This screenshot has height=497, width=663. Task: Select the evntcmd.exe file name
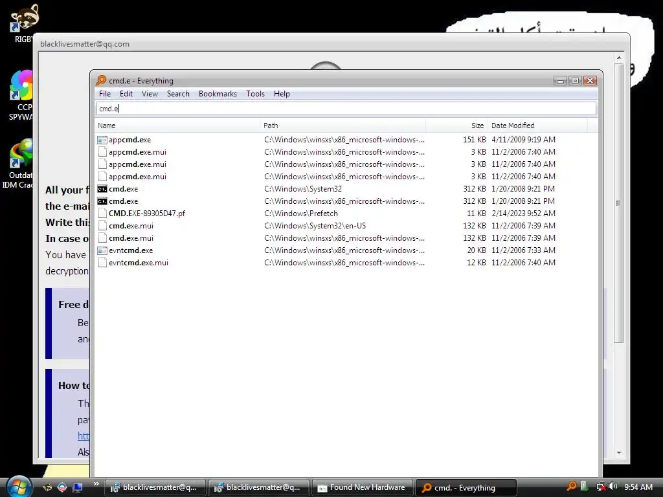[x=131, y=250]
